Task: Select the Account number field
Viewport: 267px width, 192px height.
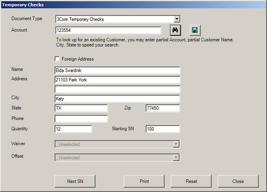Action: [x=108, y=30]
